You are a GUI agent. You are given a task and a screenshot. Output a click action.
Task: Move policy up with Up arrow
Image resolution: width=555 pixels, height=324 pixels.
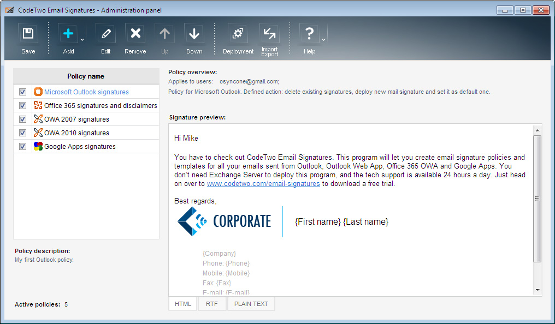[x=164, y=34]
